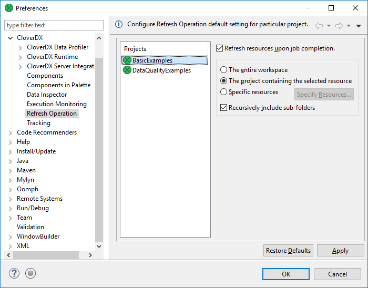The width and height of the screenshot is (368, 288).
Task: Choose the Specific resources radio button
Action: tap(224, 92)
